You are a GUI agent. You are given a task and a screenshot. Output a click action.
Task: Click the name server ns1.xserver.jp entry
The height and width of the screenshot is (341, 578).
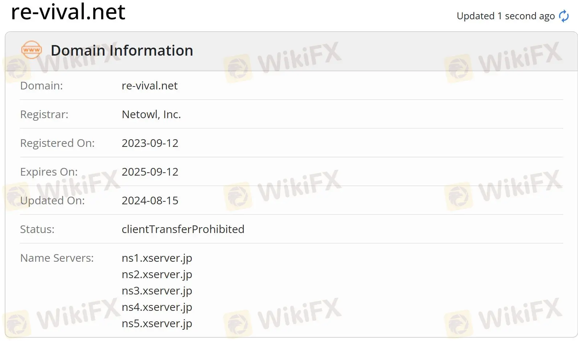pyautogui.click(x=157, y=258)
